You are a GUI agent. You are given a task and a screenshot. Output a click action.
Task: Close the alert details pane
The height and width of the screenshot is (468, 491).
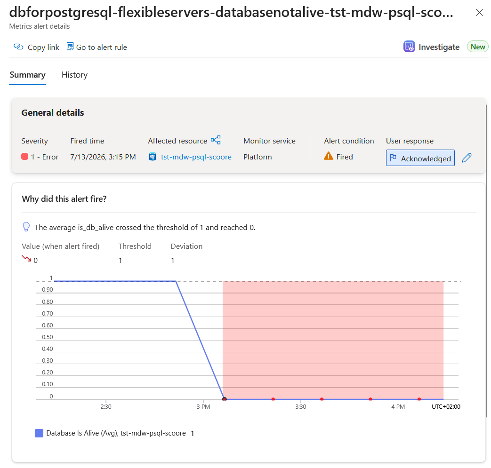[479, 13]
